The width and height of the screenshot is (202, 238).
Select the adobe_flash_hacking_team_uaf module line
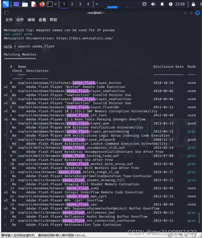pyautogui.click(x=68, y=156)
